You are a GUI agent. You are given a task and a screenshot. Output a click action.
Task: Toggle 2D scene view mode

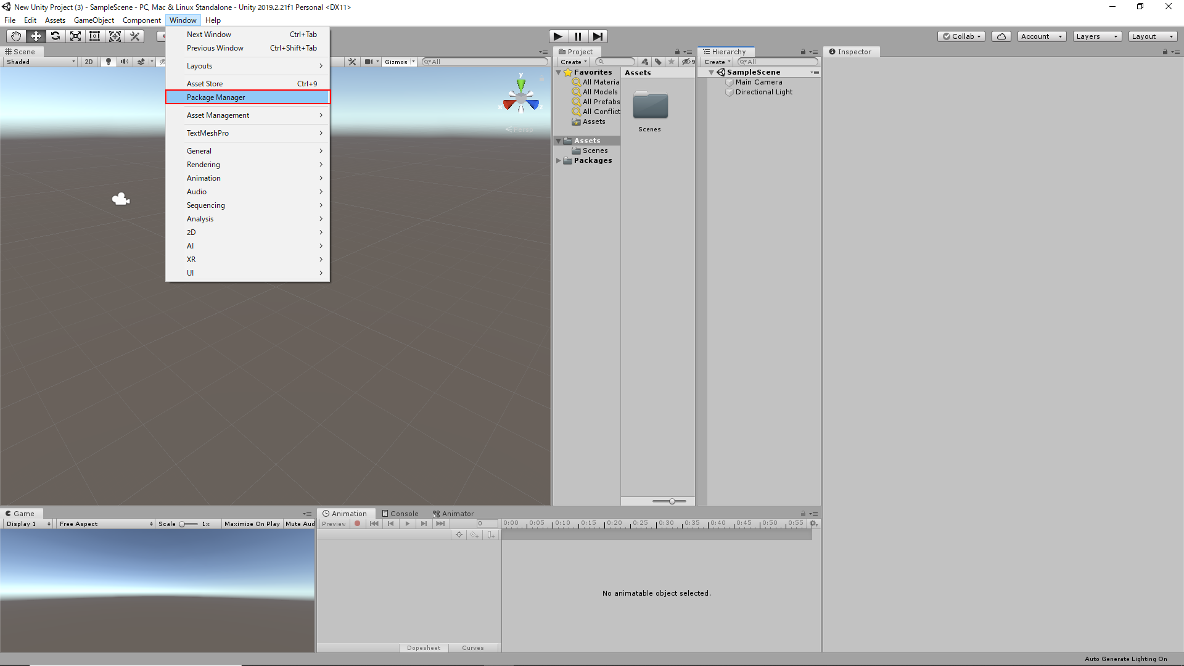coord(89,62)
